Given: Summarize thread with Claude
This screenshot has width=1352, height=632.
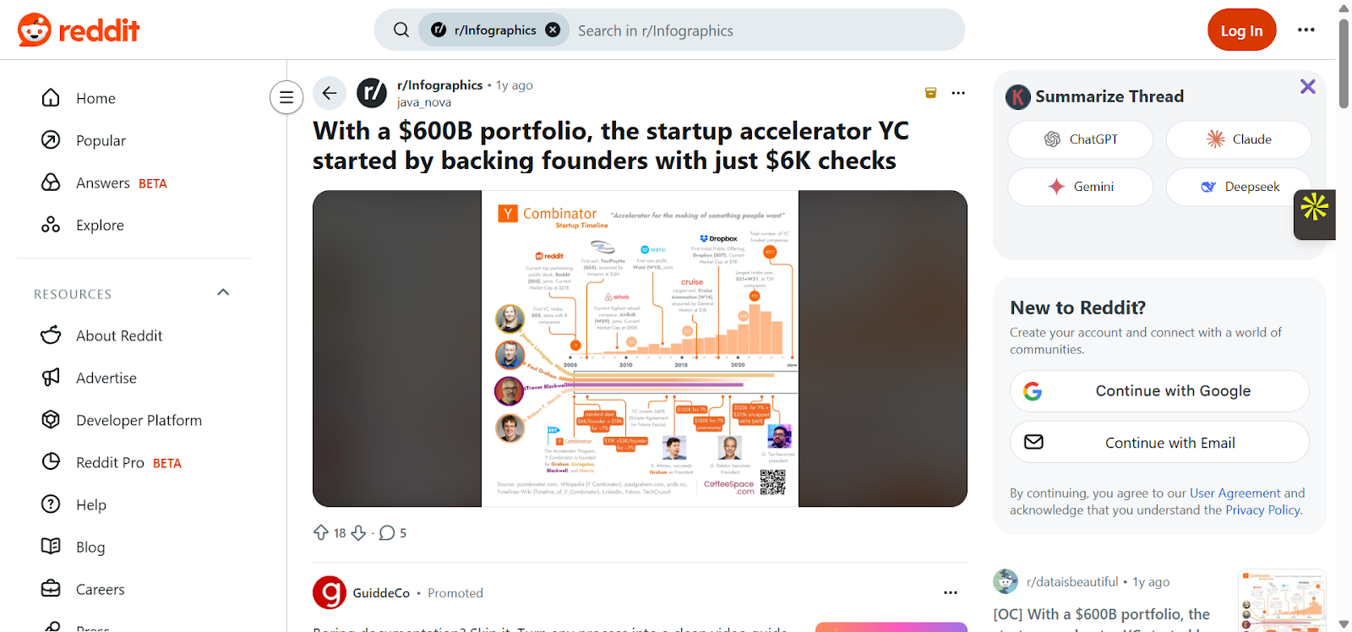Looking at the screenshot, I should tap(1238, 139).
